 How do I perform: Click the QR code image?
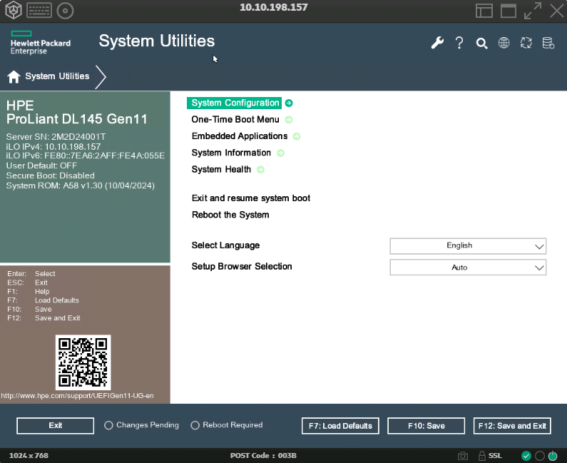click(x=83, y=362)
